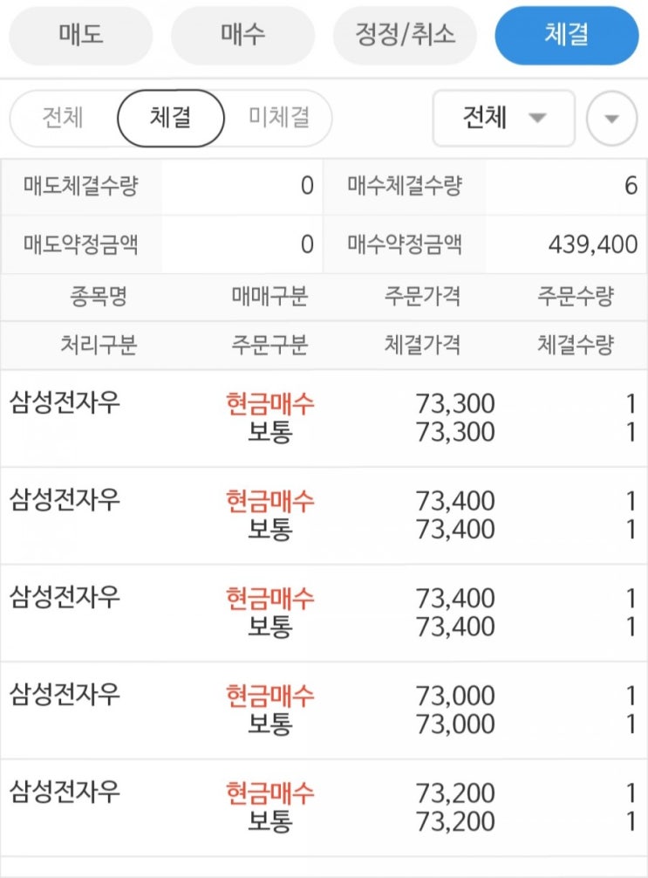
Task: Click the 매매구분 column header
Action: click(x=269, y=297)
